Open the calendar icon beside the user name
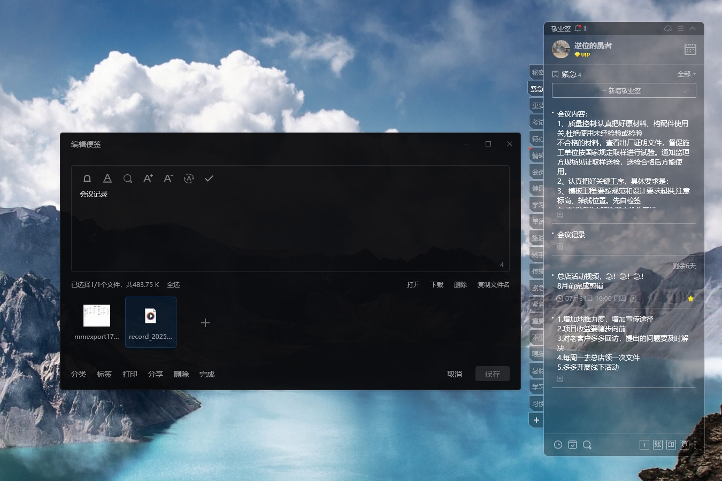Viewport: 722px width, 481px height. pos(690,49)
